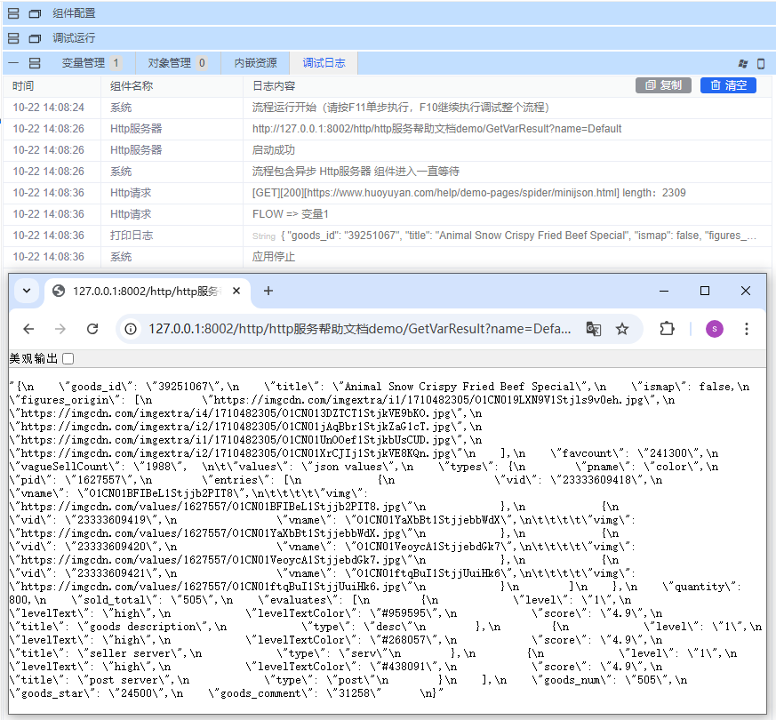Switch to the 变量管理 tab
Viewport: 776px width, 720px height.
click(x=84, y=63)
